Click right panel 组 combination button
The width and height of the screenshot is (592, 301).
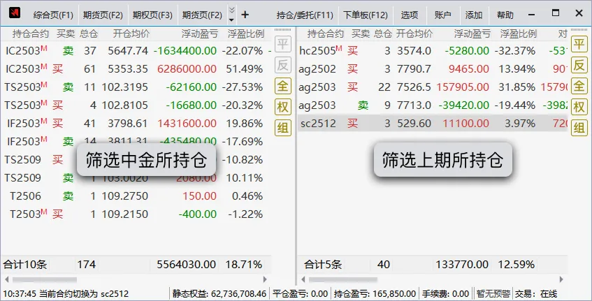coord(579,128)
